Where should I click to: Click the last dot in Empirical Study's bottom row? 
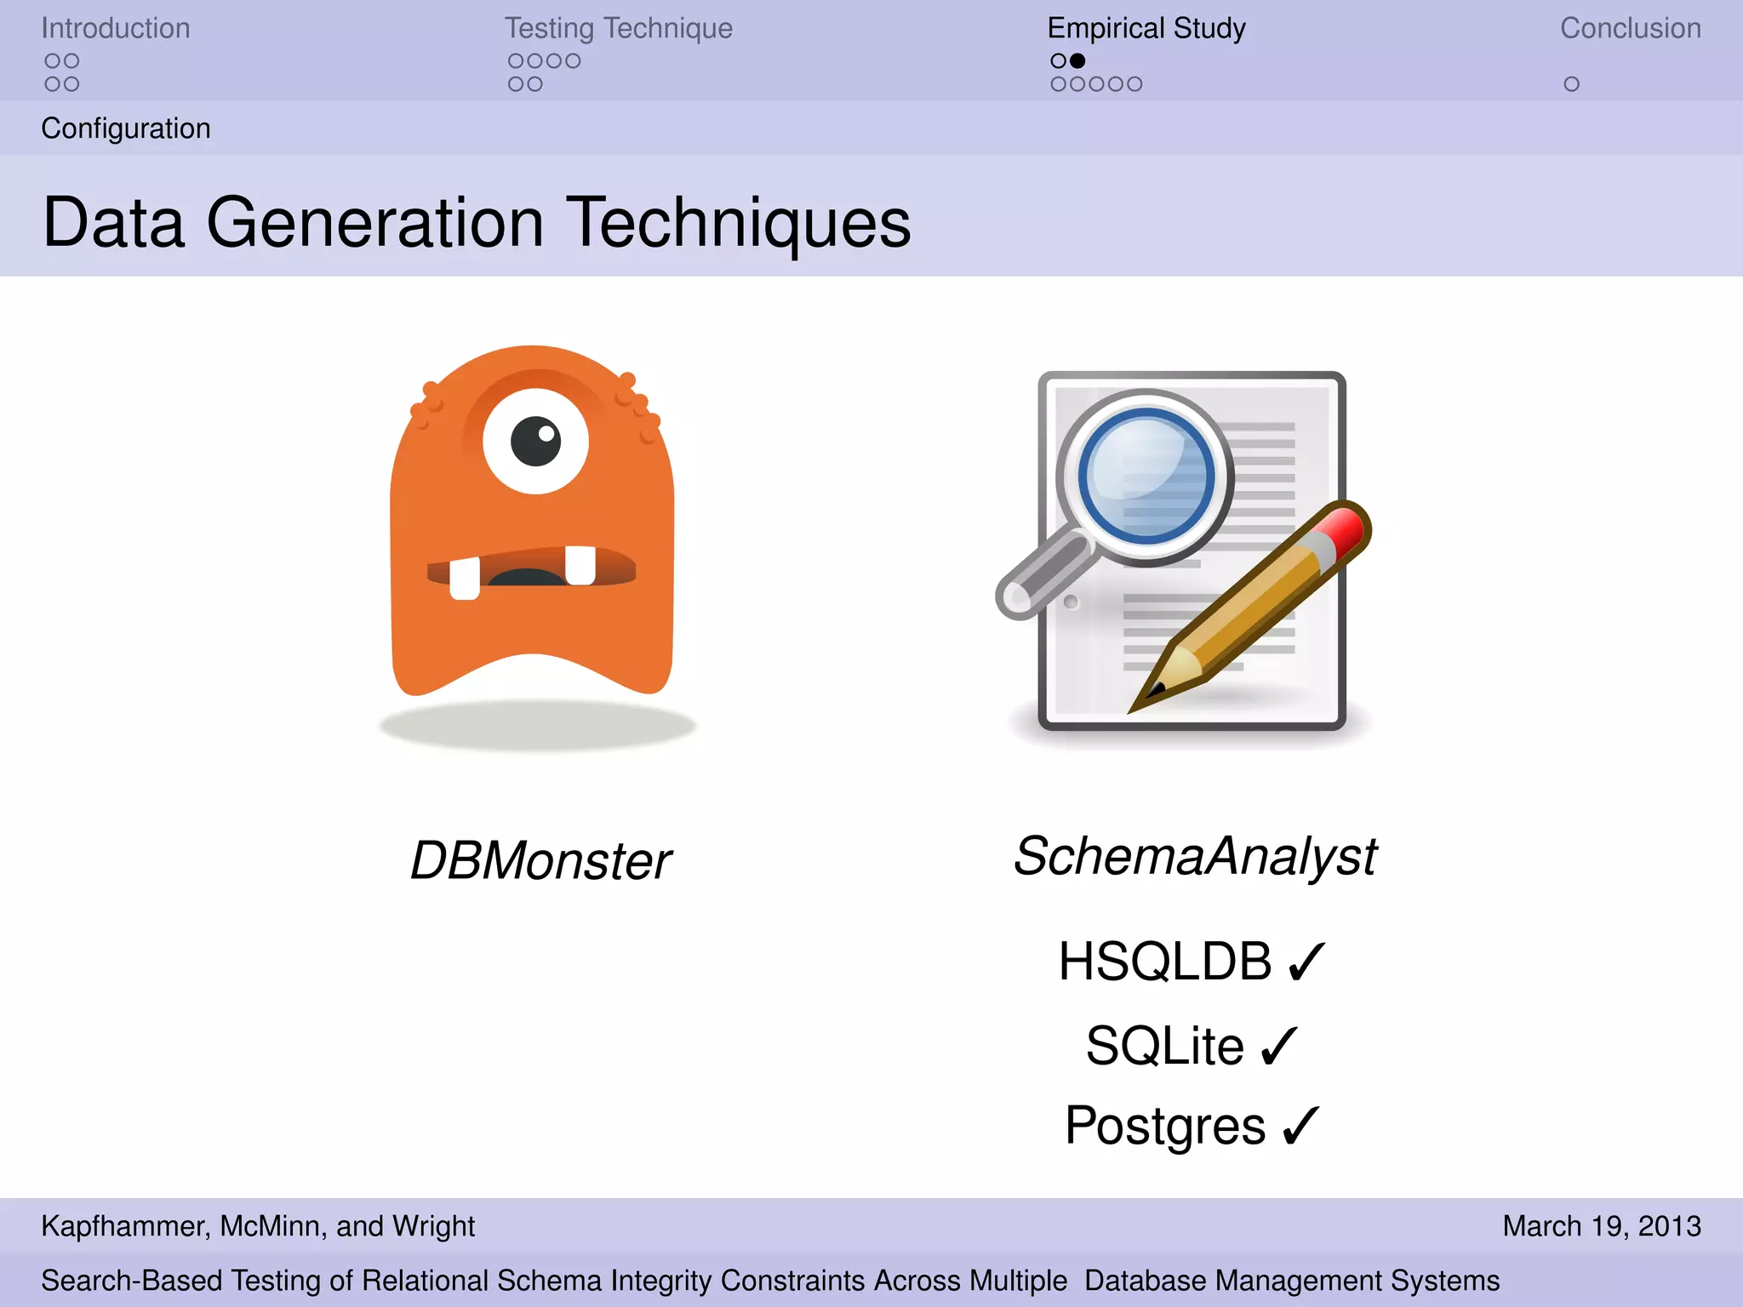click(x=1134, y=84)
